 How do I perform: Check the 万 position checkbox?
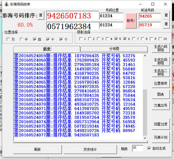click(9, 39)
